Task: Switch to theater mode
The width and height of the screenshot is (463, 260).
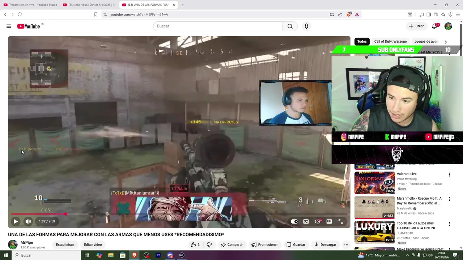Action: tap(329, 221)
